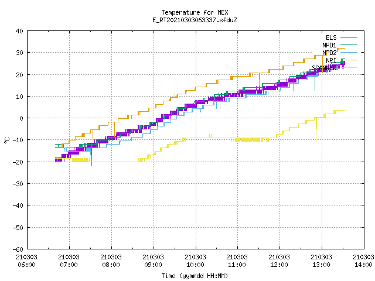Screen dimensions: 375x281
Task: Click the orange NPI dip near 11:30
Action: pos(260,80)
